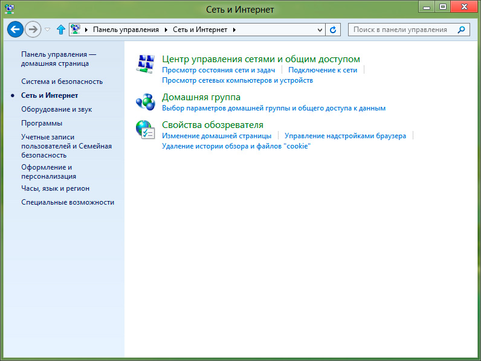This screenshot has height=361, width=481.
Task: Click the Up one level arrow
Action: [60, 30]
